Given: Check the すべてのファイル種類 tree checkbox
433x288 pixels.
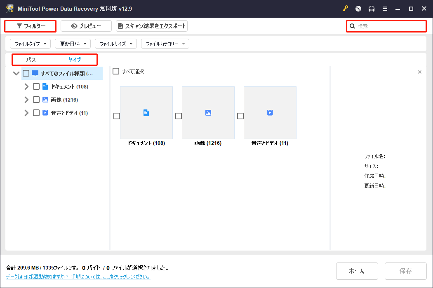Looking at the screenshot, I should pos(26,73).
